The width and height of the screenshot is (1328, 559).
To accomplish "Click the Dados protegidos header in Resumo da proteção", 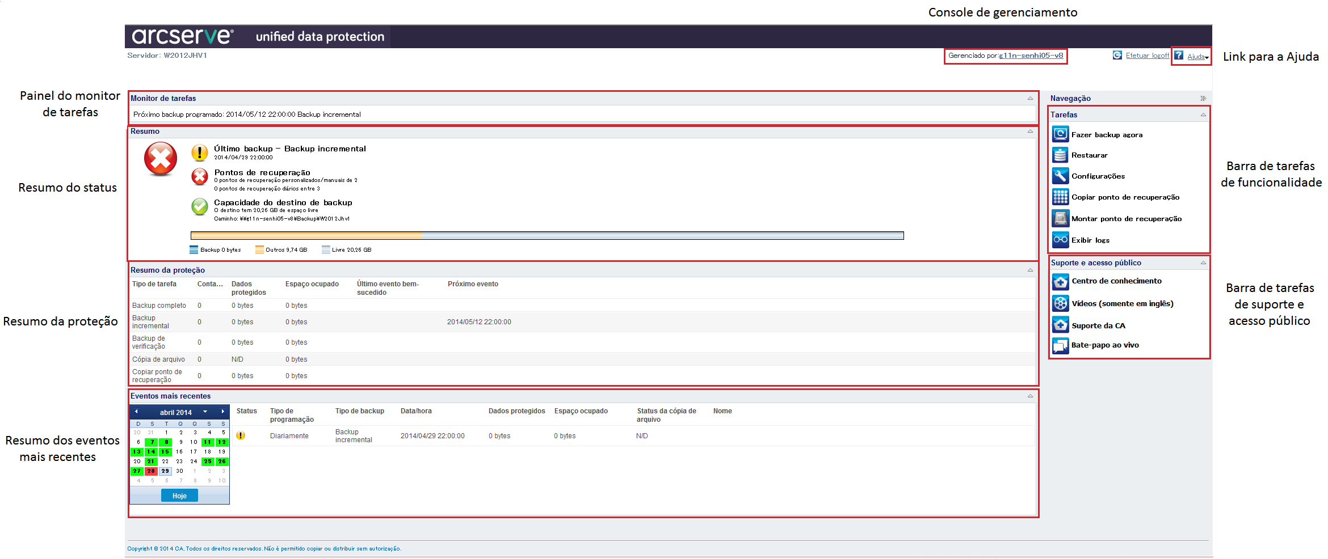I will click(x=249, y=288).
